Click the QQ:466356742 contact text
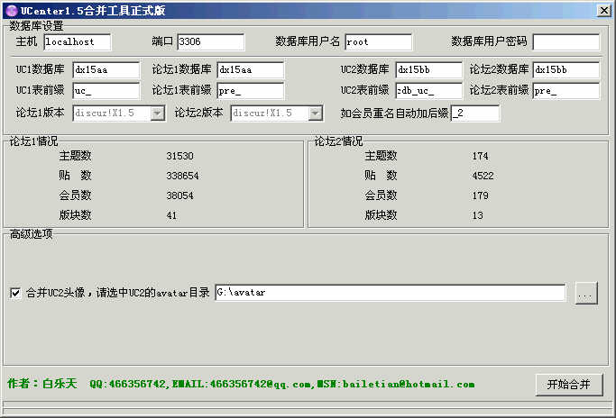Image resolution: width=616 pixels, height=418 pixels. click(x=128, y=385)
